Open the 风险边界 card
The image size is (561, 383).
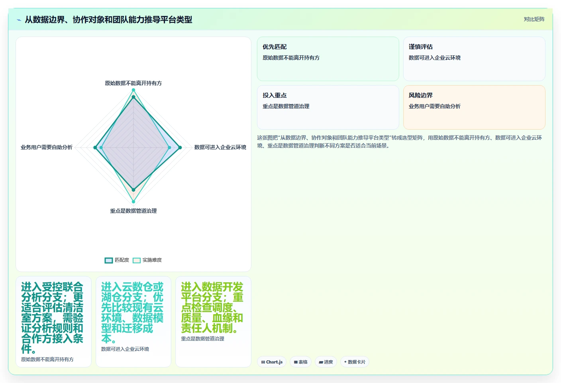(x=474, y=107)
